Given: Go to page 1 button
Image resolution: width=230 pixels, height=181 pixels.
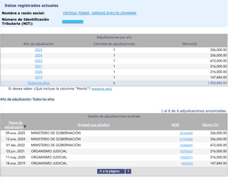Looking at the screenshot, I should (128, 171).
